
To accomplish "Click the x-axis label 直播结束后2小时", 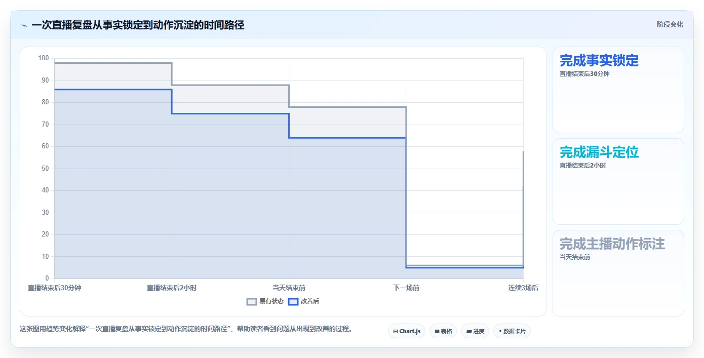I will click(172, 288).
